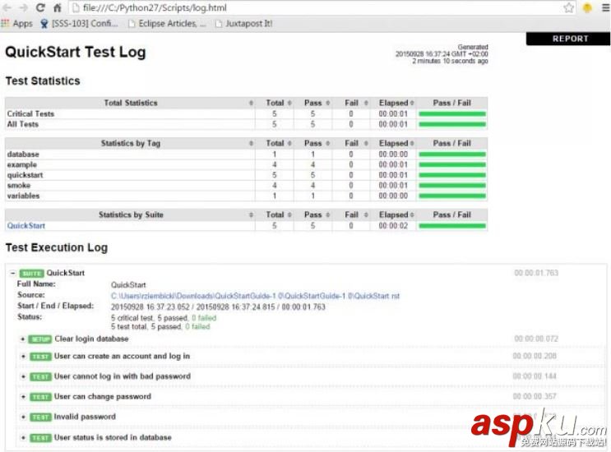Click the browser forward arrow

click(23, 7)
